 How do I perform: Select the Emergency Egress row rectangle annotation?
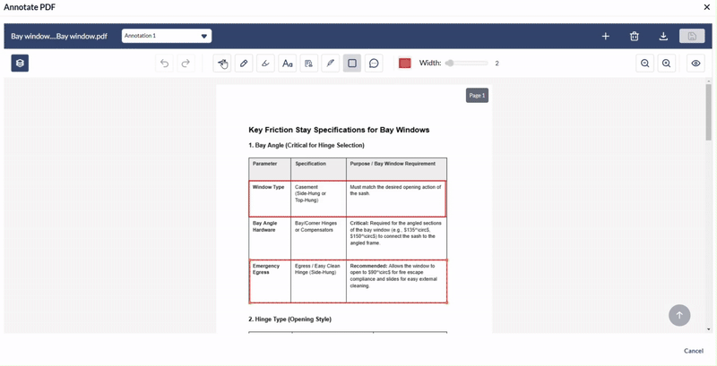(348, 281)
